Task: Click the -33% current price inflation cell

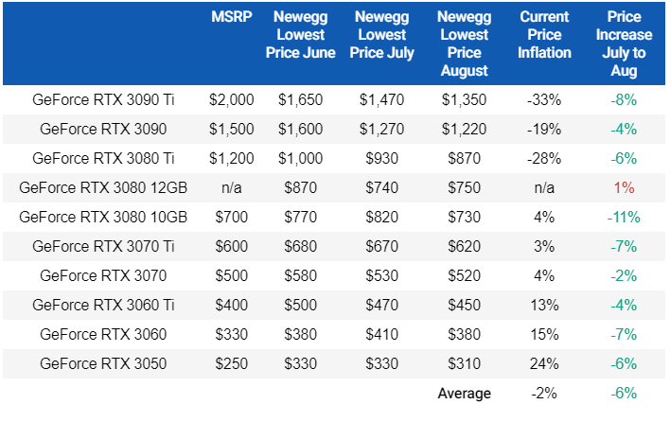Action: click(544, 99)
